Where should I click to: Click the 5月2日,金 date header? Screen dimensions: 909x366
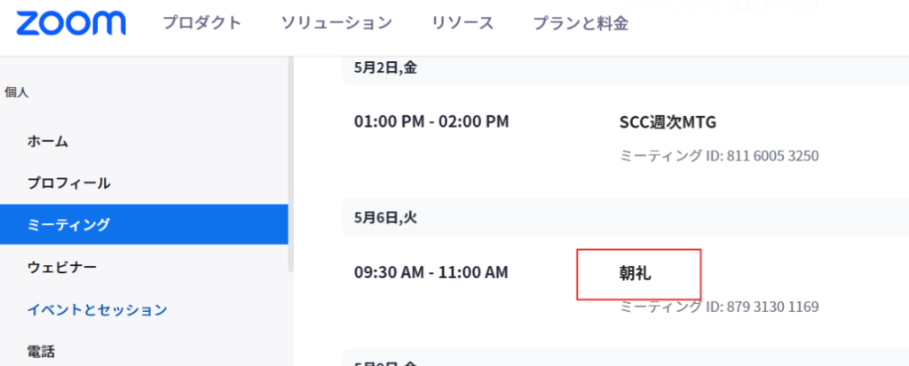(385, 67)
